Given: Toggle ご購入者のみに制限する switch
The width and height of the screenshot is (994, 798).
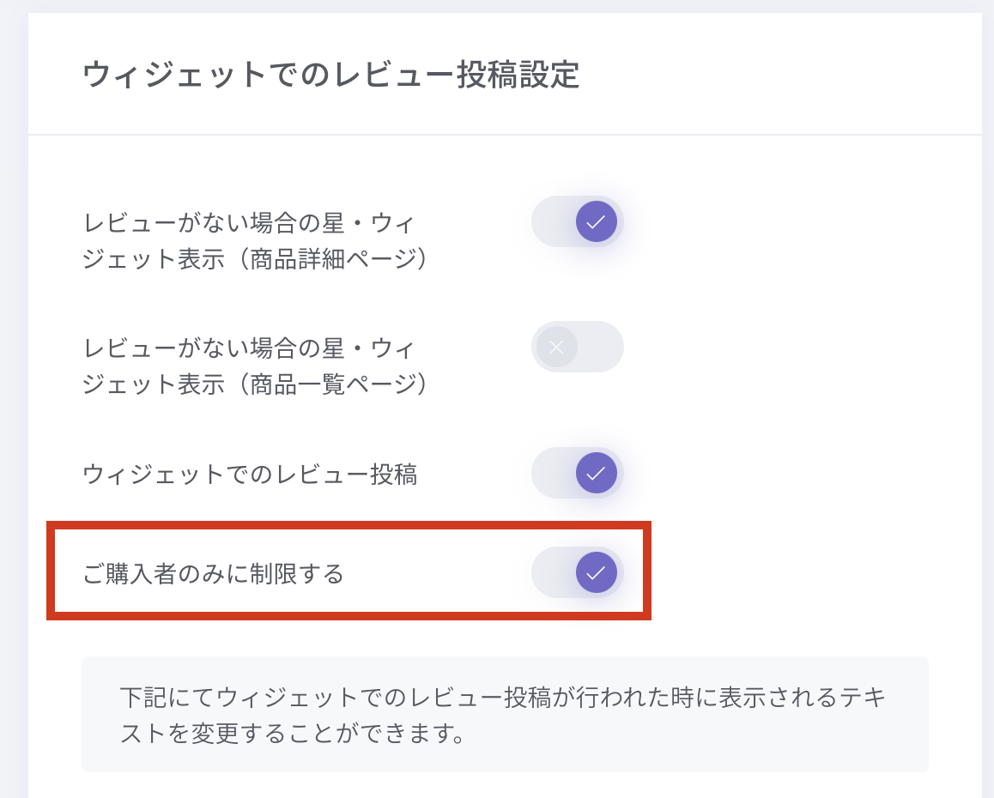Looking at the screenshot, I should coord(577,572).
